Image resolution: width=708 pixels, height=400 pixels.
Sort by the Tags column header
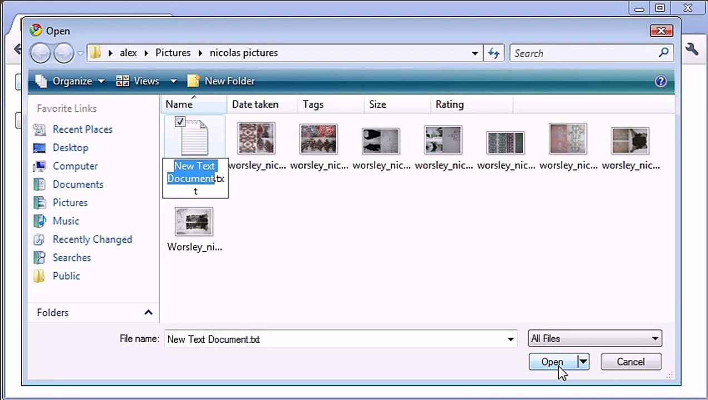point(331,104)
